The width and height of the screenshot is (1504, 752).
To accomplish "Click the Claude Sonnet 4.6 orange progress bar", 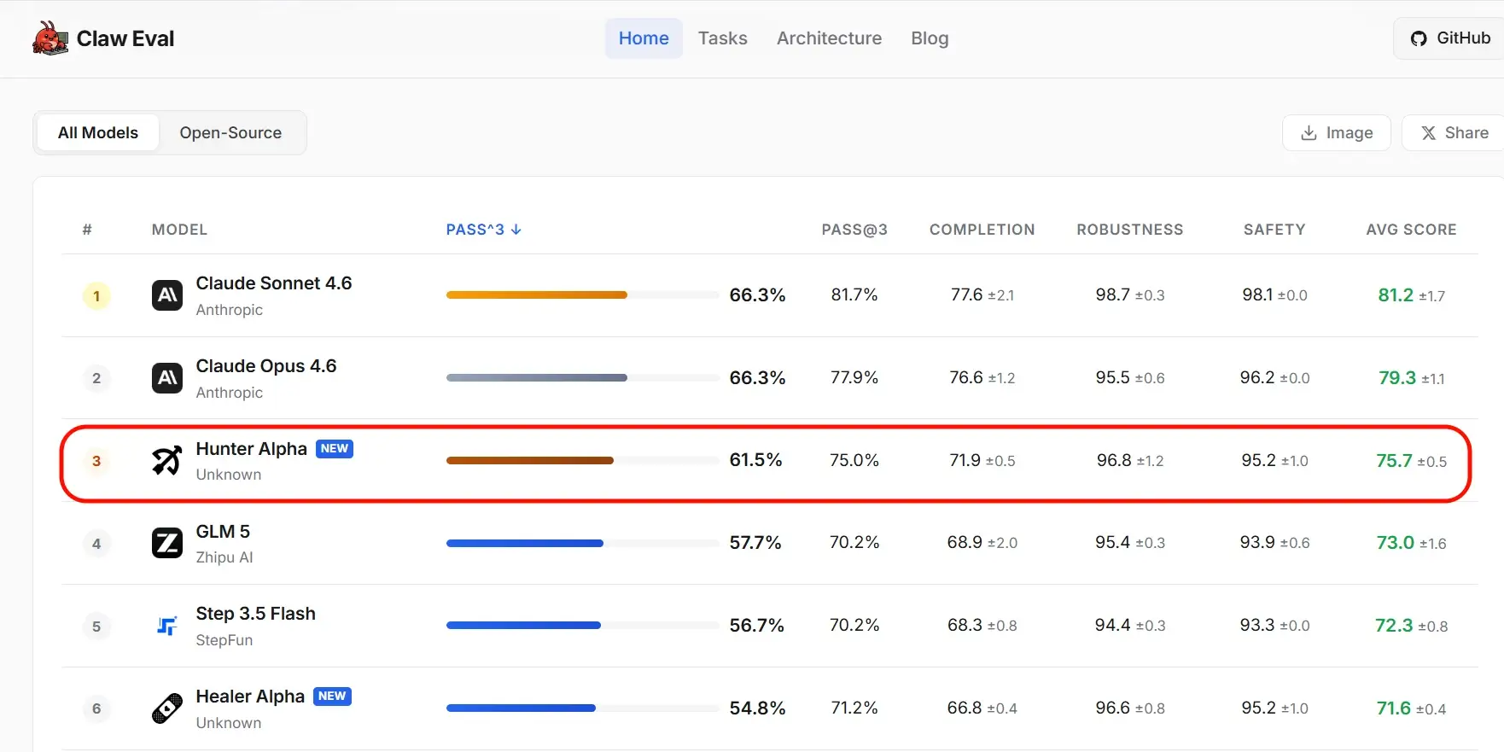I will (537, 295).
